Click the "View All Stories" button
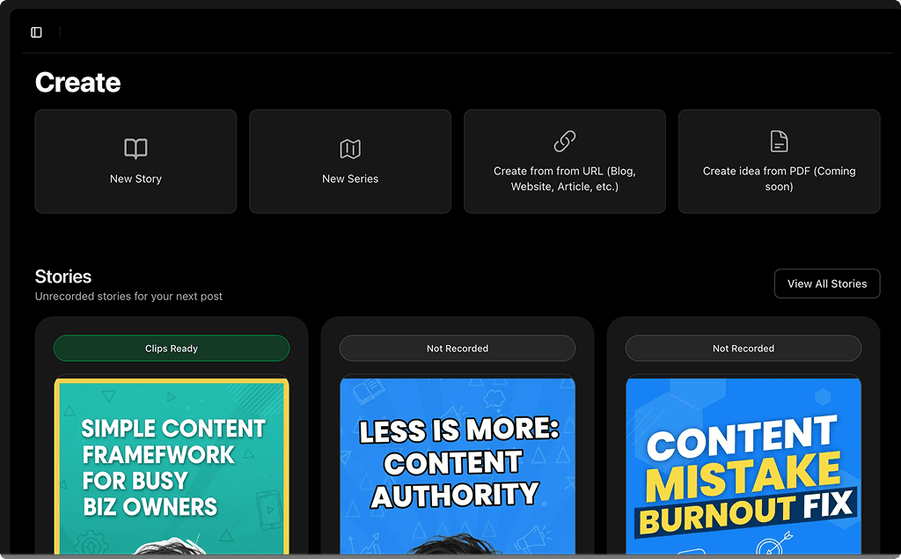Image resolution: width=901 pixels, height=559 pixels. click(826, 283)
